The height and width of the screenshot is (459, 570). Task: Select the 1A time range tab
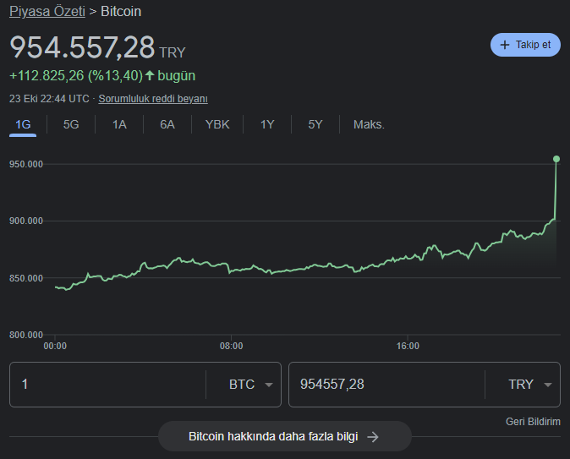pyautogui.click(x=119, y=124)
